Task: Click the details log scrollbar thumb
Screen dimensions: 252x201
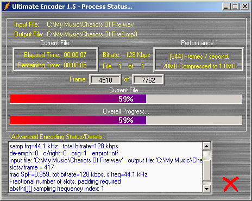Action: click(x=207, y=170)
